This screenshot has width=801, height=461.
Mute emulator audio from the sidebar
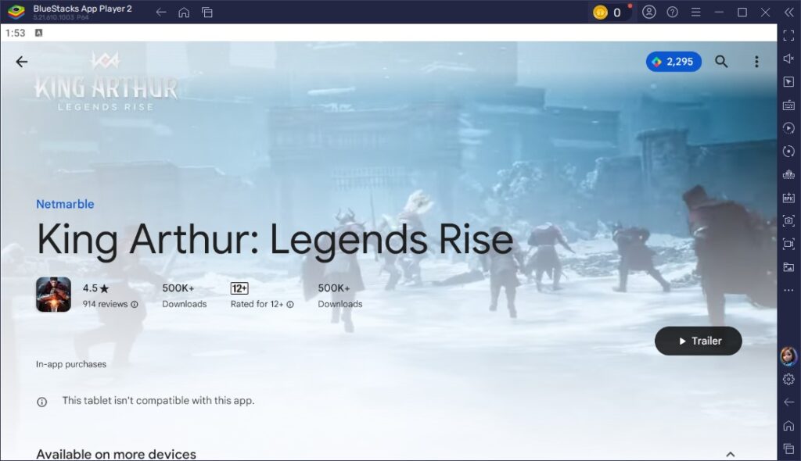click(788, 57)
